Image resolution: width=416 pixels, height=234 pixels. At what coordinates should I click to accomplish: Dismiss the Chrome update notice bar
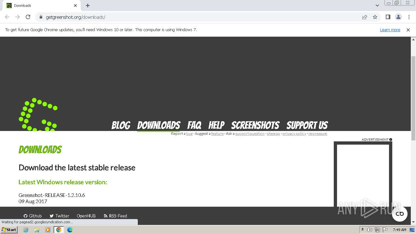click(x=408, y=30)
